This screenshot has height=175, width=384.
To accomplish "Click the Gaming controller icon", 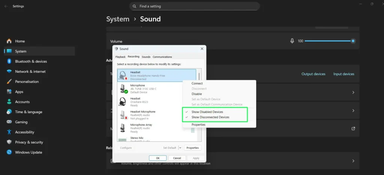I will tap(9, 122).
